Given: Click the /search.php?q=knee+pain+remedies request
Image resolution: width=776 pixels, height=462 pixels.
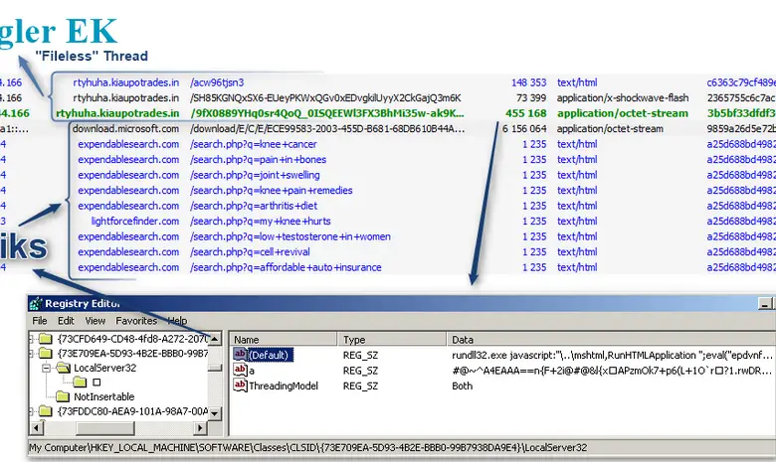Looking at the screenshot, I should click(x=272, y=190).
